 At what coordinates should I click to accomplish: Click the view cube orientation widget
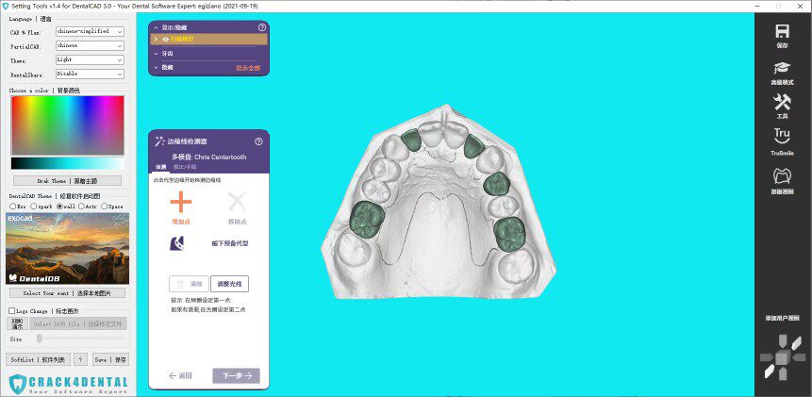783,357
